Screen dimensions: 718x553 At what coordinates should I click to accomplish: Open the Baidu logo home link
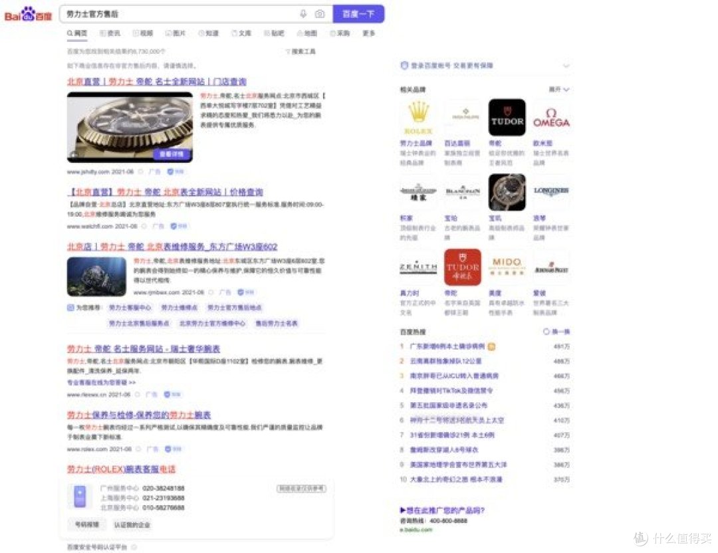coord(29,14)
